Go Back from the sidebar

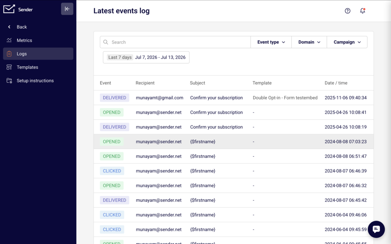coord(38,27)
